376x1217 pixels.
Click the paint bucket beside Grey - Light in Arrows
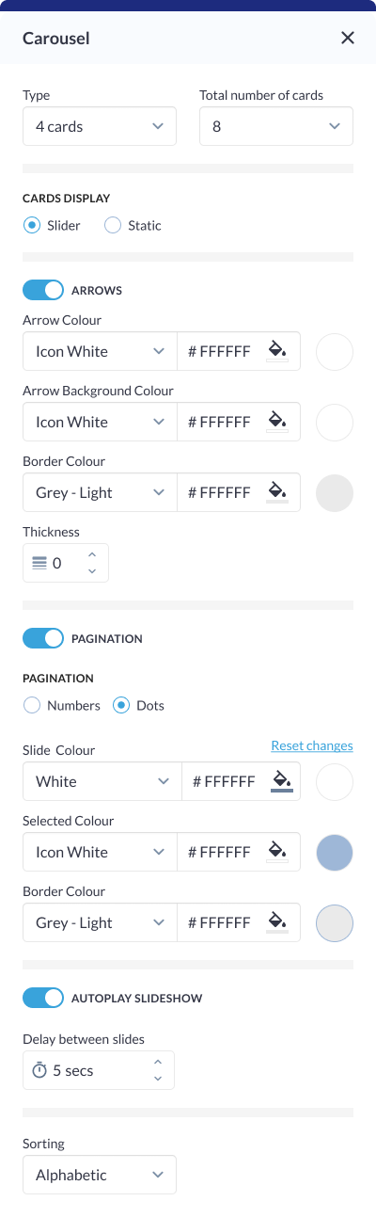[x=277, y=492]
